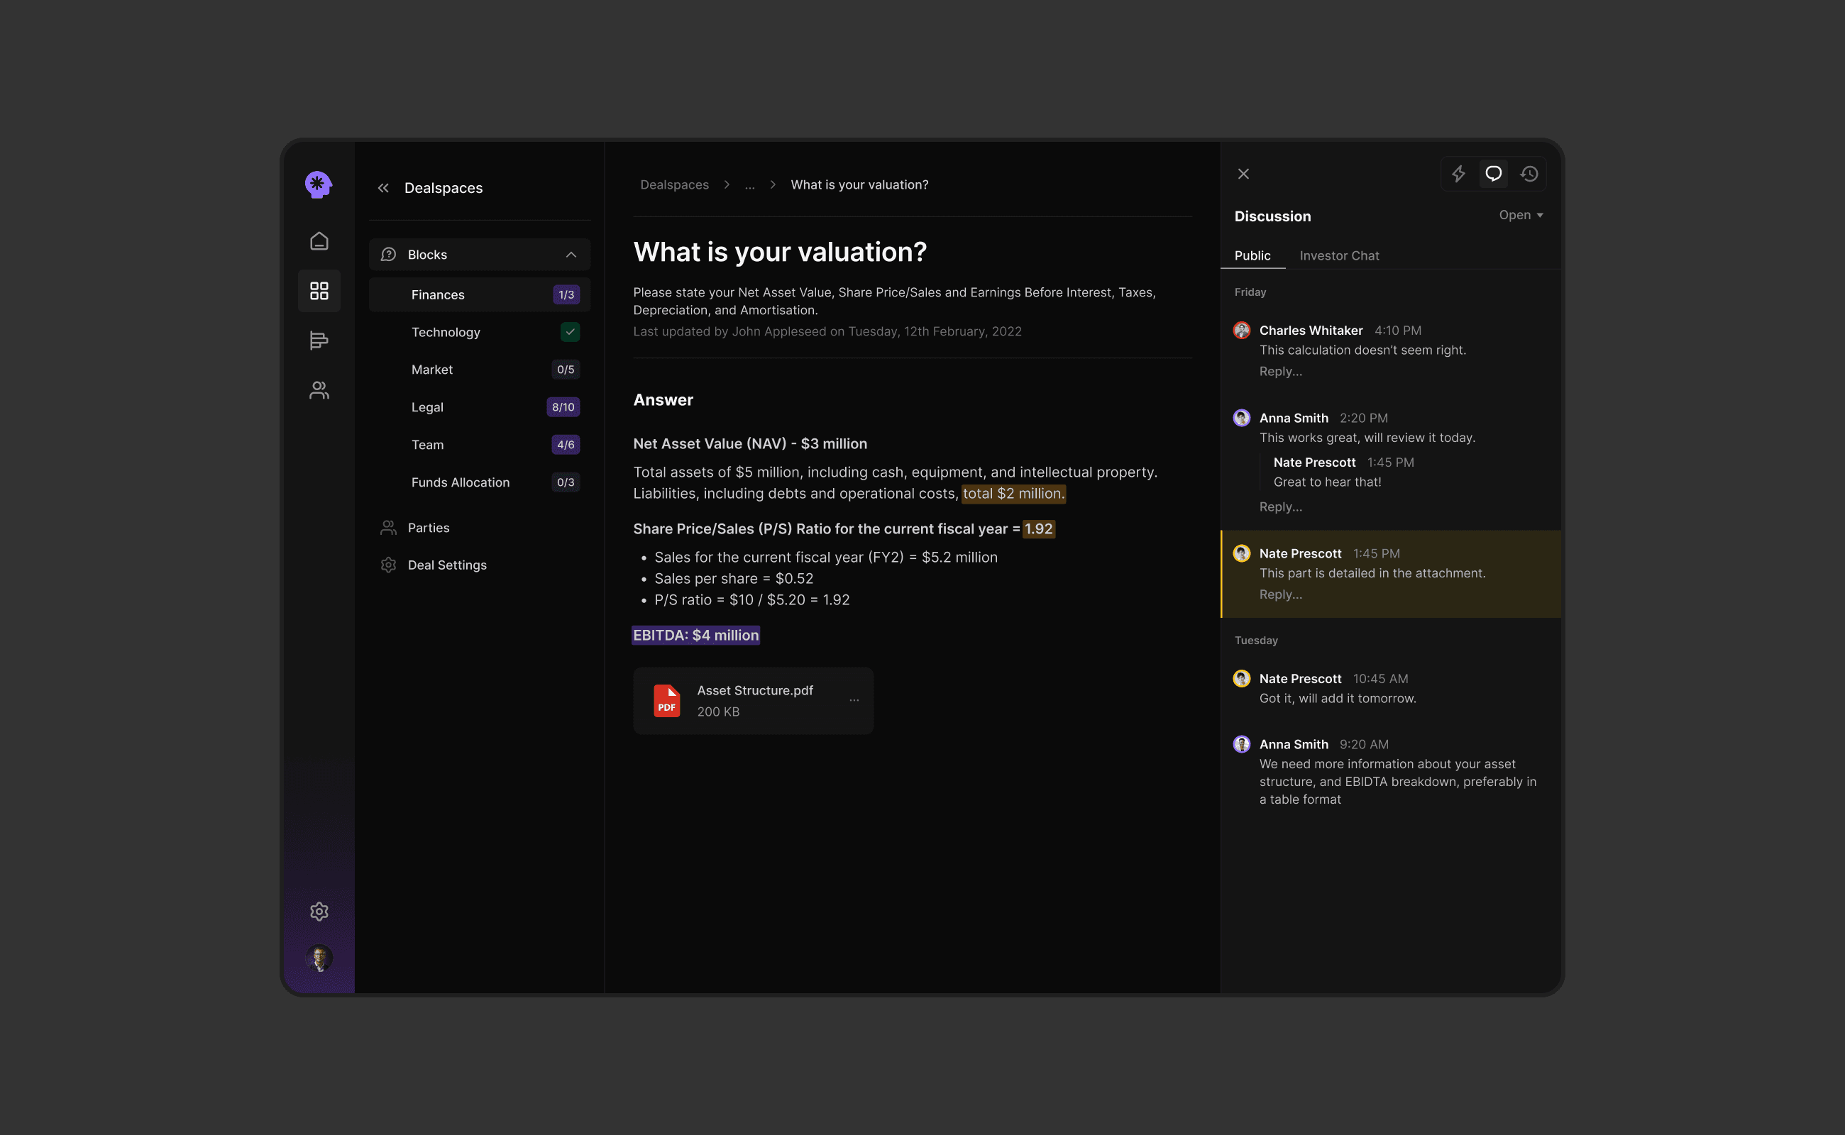Switch to the Investor Chat tab
1845x1135 pixels.
coord(1339,255)
